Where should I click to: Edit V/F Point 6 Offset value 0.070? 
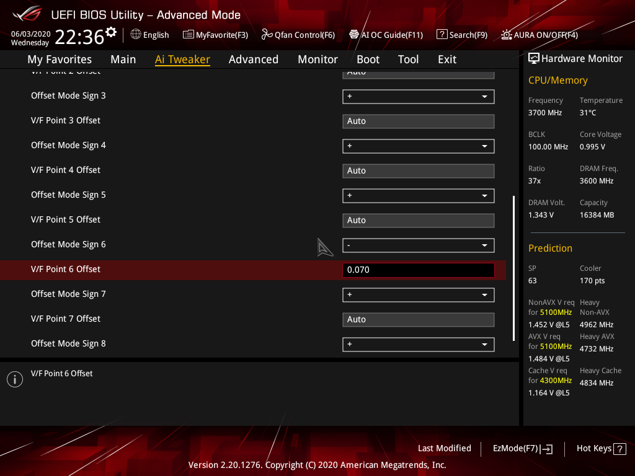[419, 270]
